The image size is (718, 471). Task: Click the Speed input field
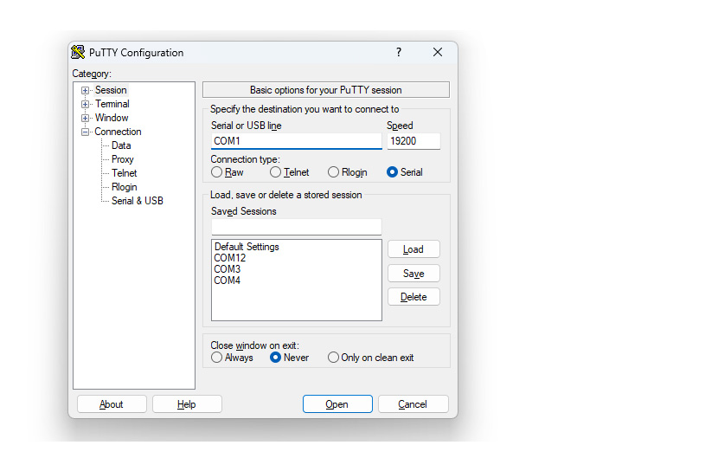click(x=414, y=141)
